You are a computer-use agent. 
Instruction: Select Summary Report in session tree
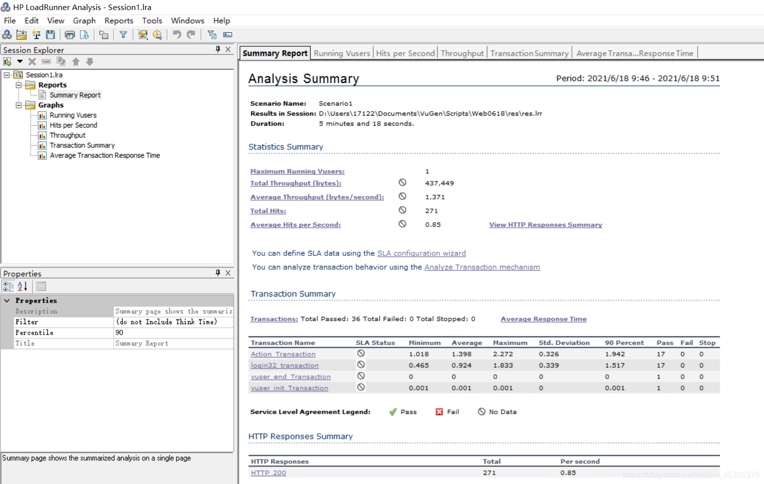75,95
